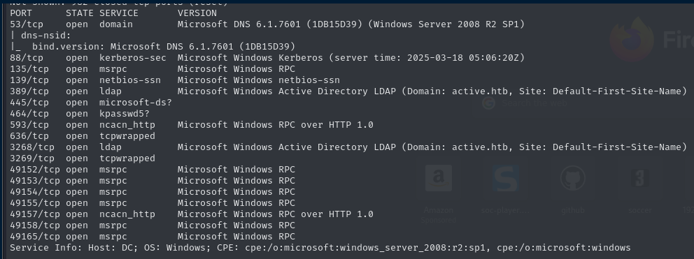Click the PORT column header text
Viewport: 694px width, 259px height.
pyautogui.click(x=21, y=13)
